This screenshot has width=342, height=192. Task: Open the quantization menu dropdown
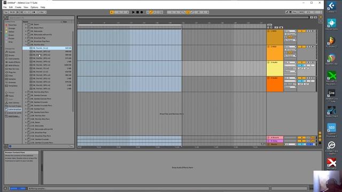pyautogui.click(x=43, y=12)
